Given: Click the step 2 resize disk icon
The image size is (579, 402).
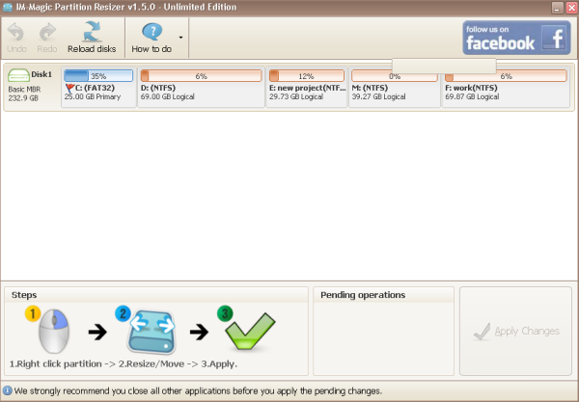Looking at the screenshot, I should [152, 332].
